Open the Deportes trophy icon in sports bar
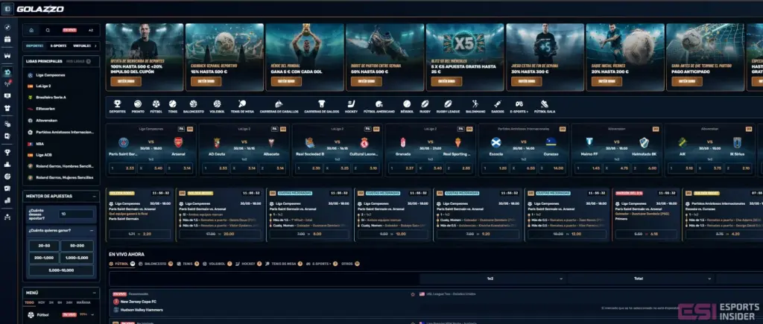This screenshot has width=763, height=324. pyautogui.click(x=117, y=104)
